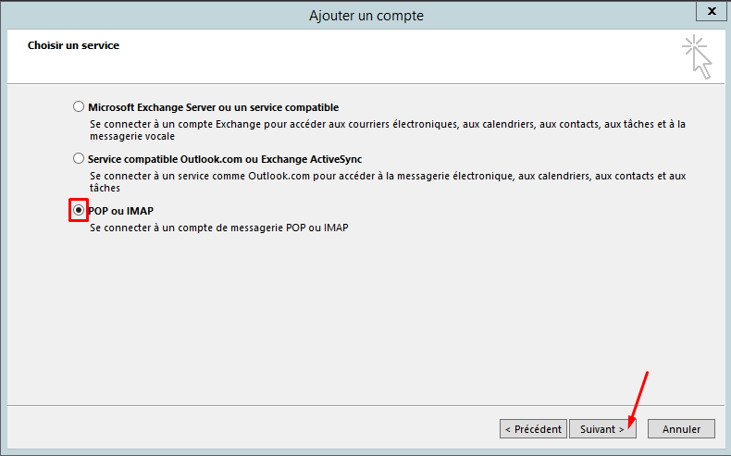
Task: Select the Microsoft Exchange Server radio button
Action: coord(79,106)
